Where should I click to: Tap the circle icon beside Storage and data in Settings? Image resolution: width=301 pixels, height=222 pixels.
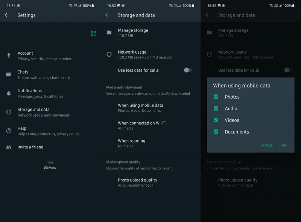(9, 112)
